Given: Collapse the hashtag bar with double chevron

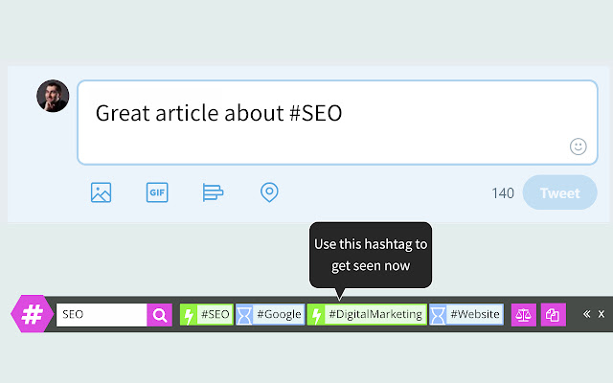Looking at the screenshot, I should 586,314.
